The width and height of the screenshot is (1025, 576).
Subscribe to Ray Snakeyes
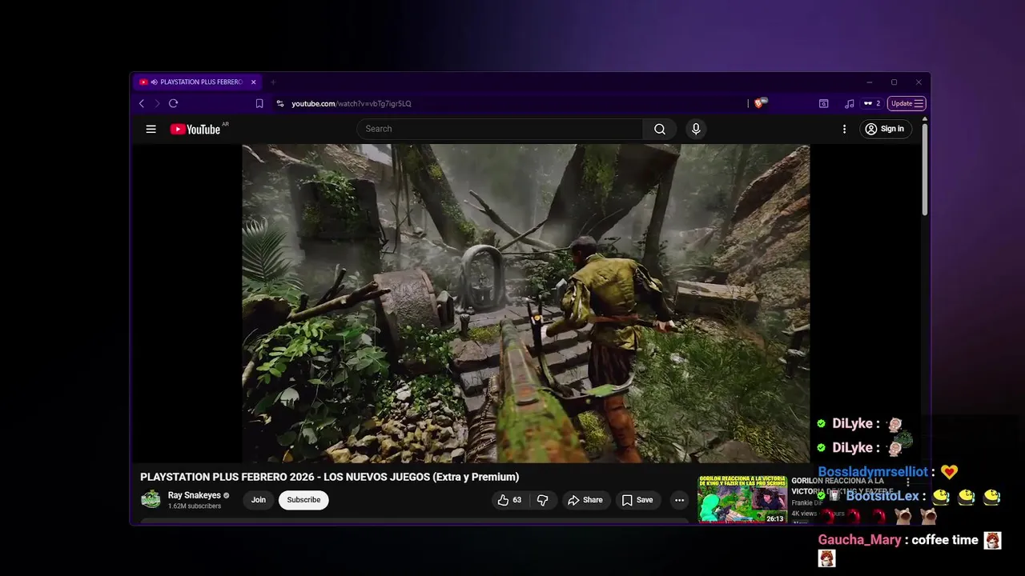coord(303,500)
